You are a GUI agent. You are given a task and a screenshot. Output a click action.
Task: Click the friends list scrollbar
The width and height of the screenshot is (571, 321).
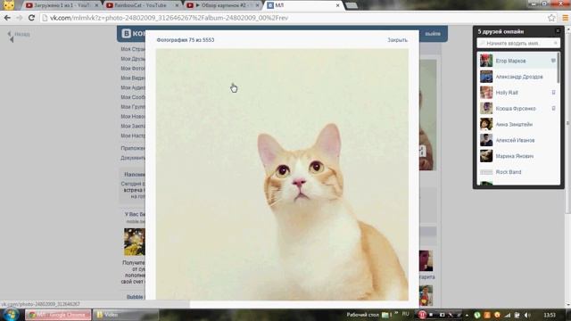click(x=559, y=68)
